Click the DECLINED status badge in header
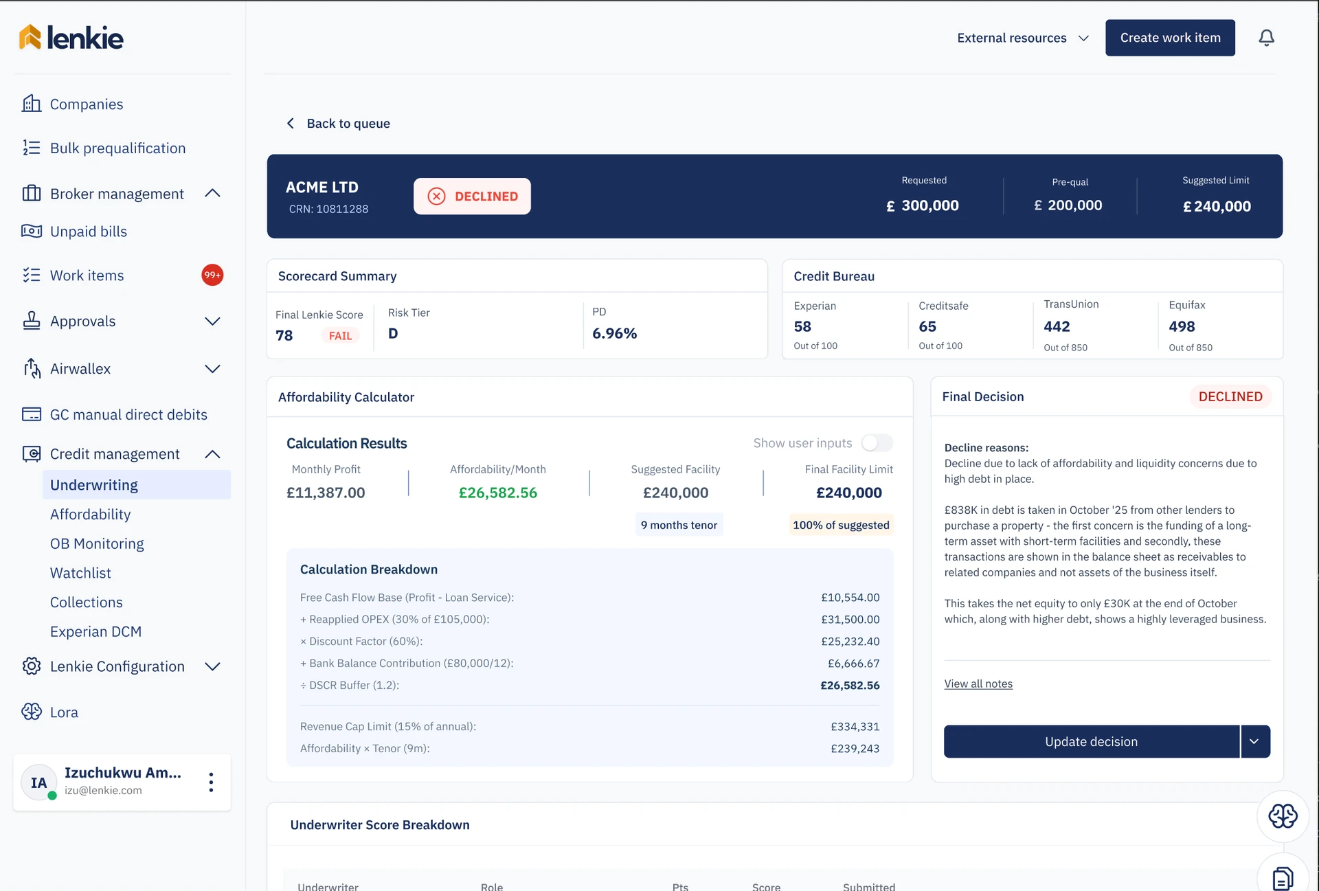 (472, 196)
